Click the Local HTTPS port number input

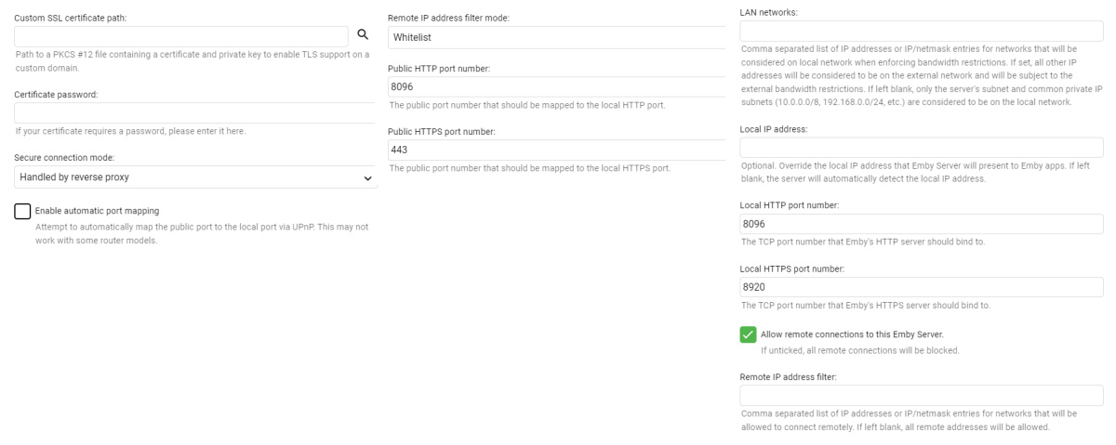tap(921, 287)
